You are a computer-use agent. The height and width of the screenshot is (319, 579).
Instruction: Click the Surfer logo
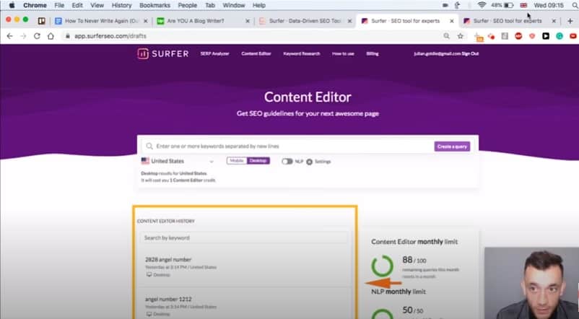tap(163, 53)
